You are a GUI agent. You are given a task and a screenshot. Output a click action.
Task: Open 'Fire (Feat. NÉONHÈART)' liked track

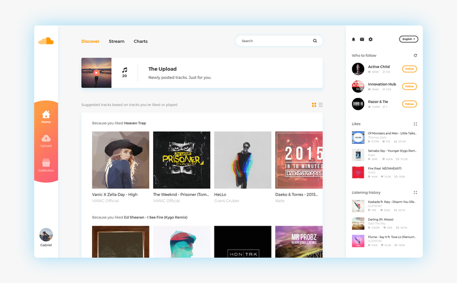point(385,169)
